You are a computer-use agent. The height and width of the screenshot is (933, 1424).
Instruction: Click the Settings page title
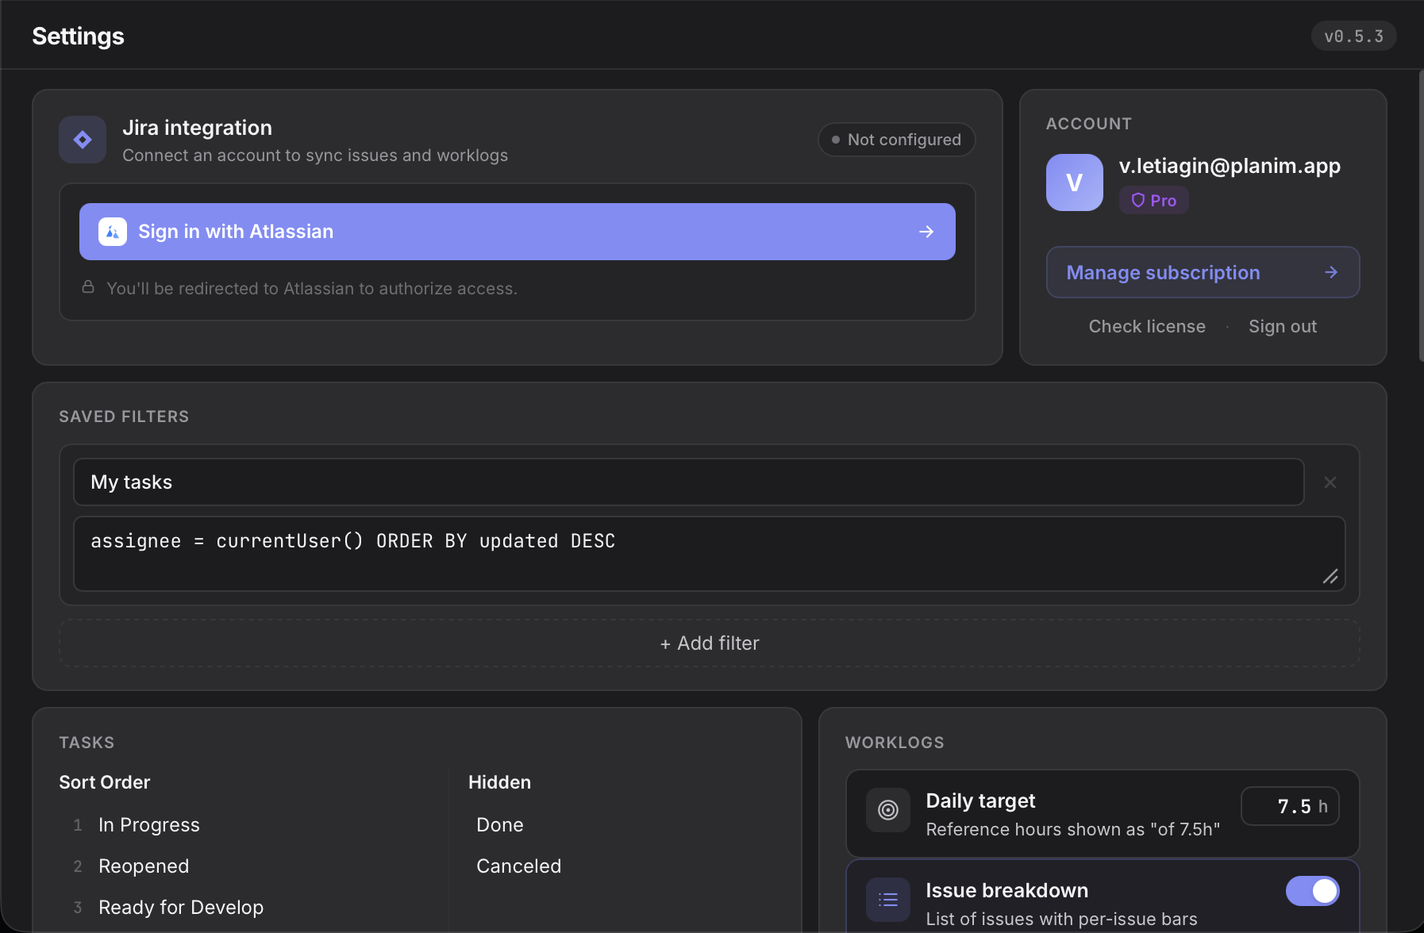point(78,36)
